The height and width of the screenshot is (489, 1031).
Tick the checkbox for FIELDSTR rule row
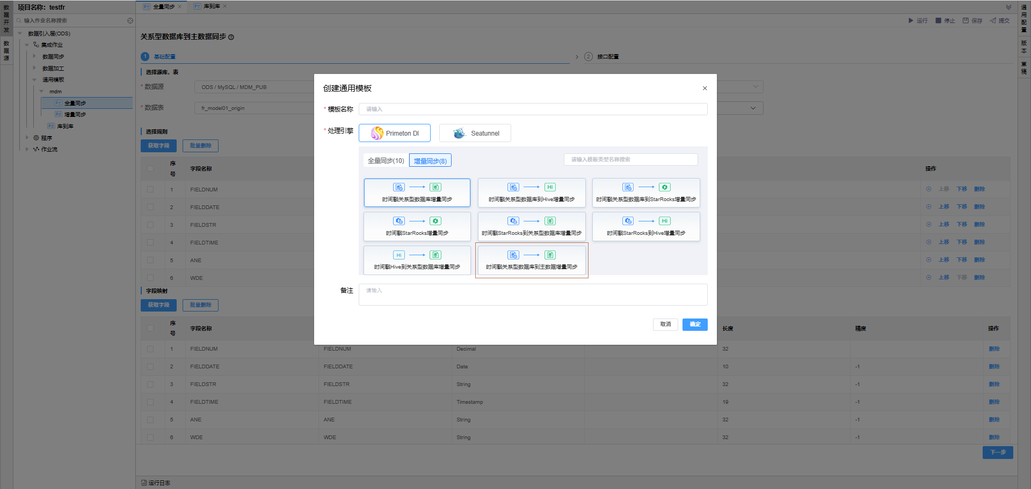pos(150,225)
